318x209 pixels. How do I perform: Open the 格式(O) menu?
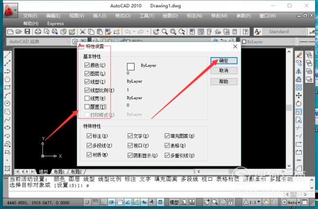[123, 16]
